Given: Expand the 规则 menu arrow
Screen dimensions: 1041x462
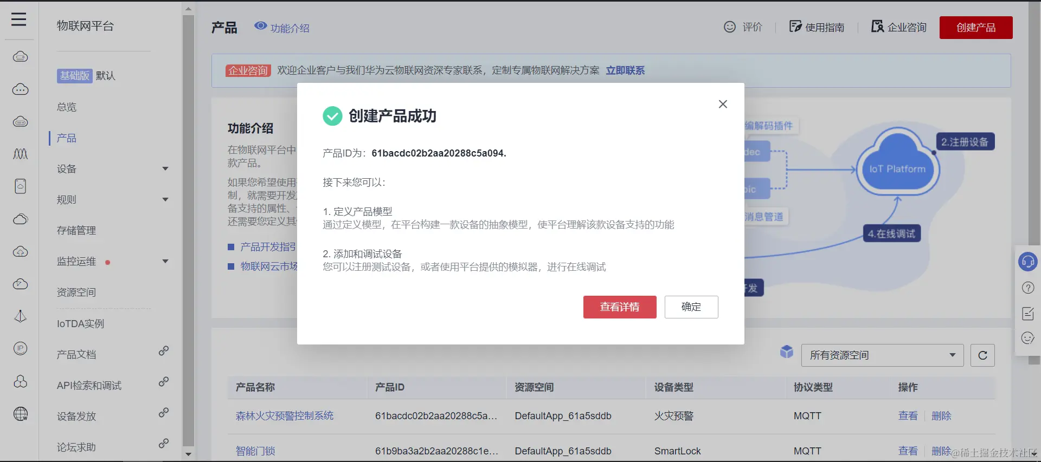Looking at the screenshot, I should coord(165,199).
